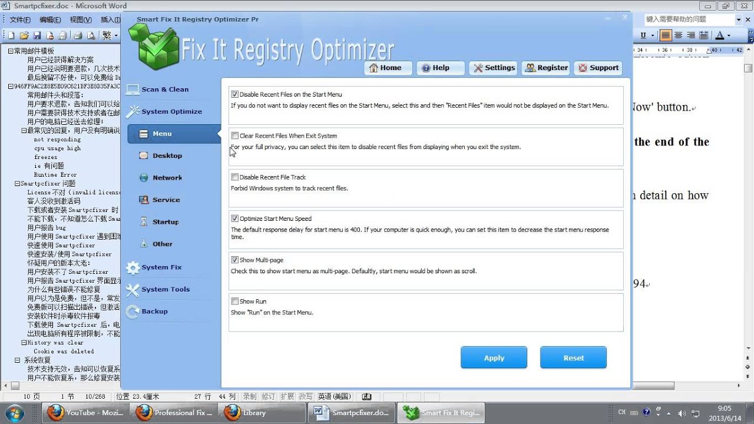Uncheck Show Multi-page option
The width and height of the screenshot is (754, 424).
(x=235, y=260)
